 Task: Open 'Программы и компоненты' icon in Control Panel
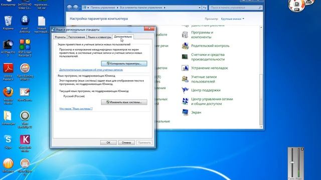coord(185,34)
